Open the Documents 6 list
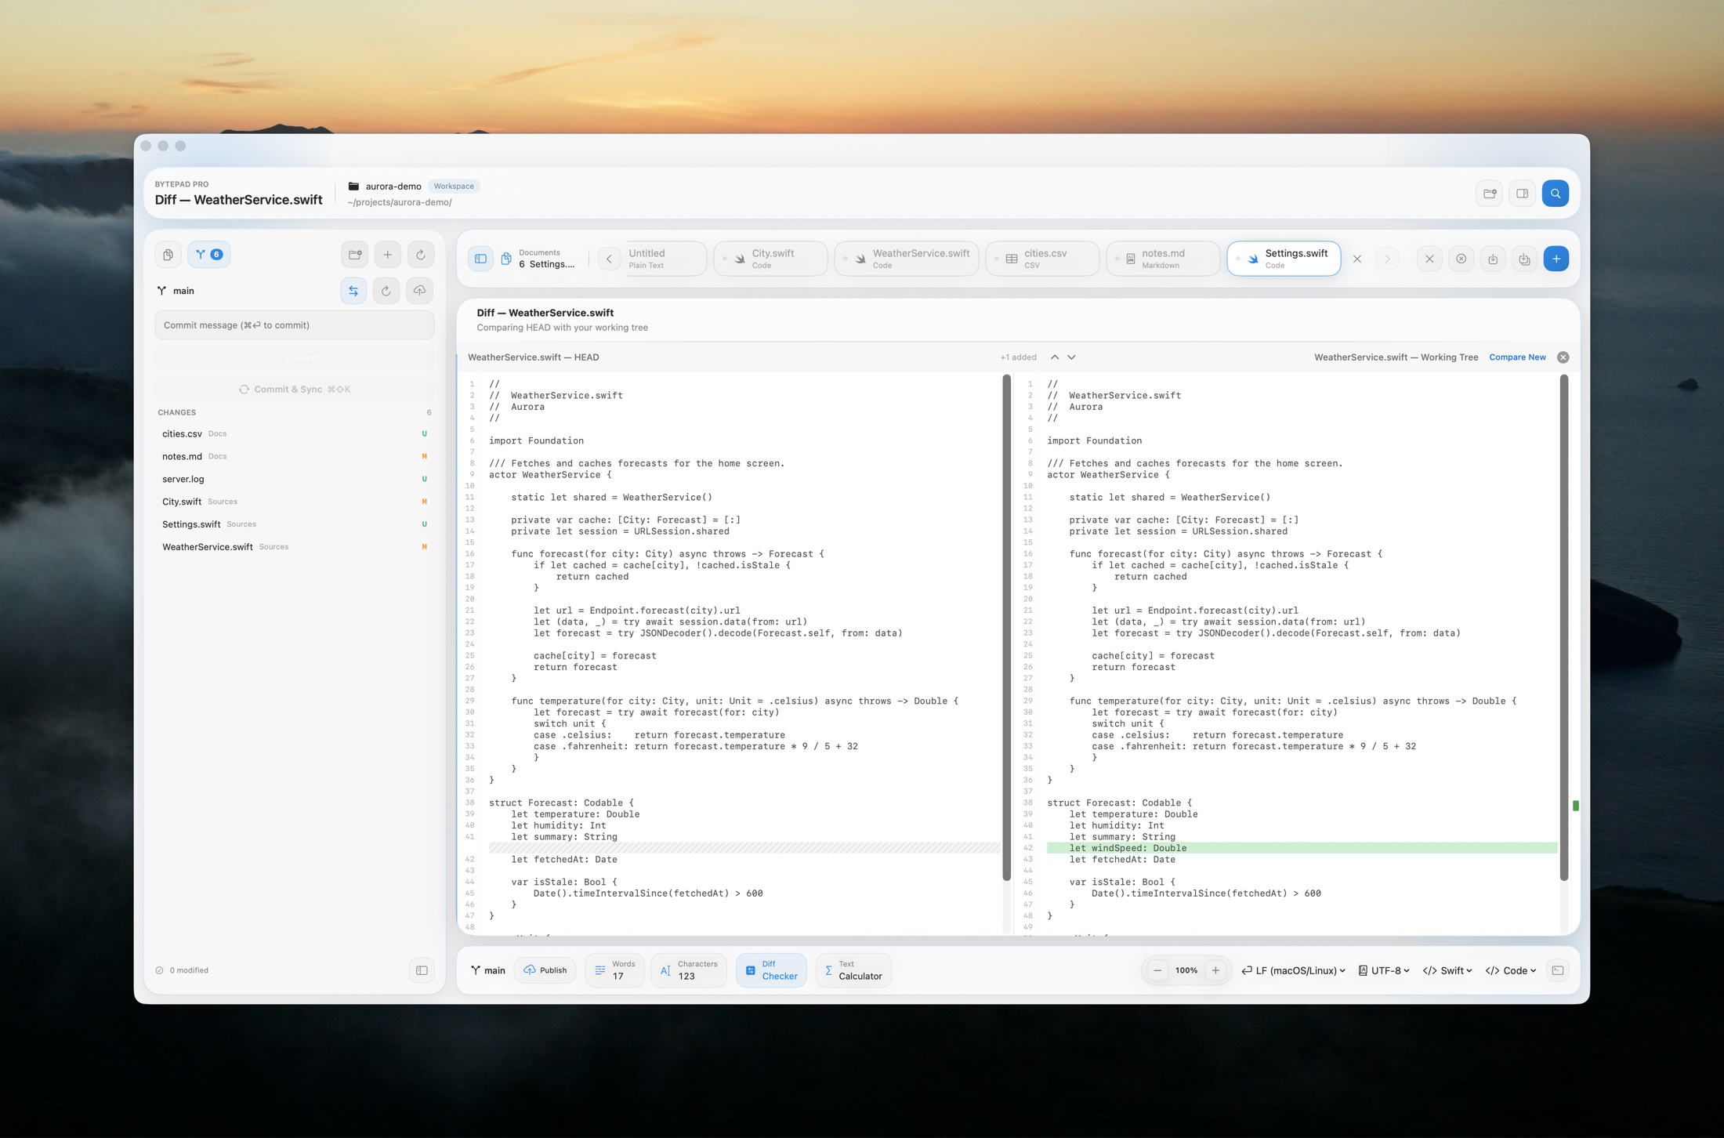Image resolution: width=1724 pixels, height=1138 pixels. [538, 259]
